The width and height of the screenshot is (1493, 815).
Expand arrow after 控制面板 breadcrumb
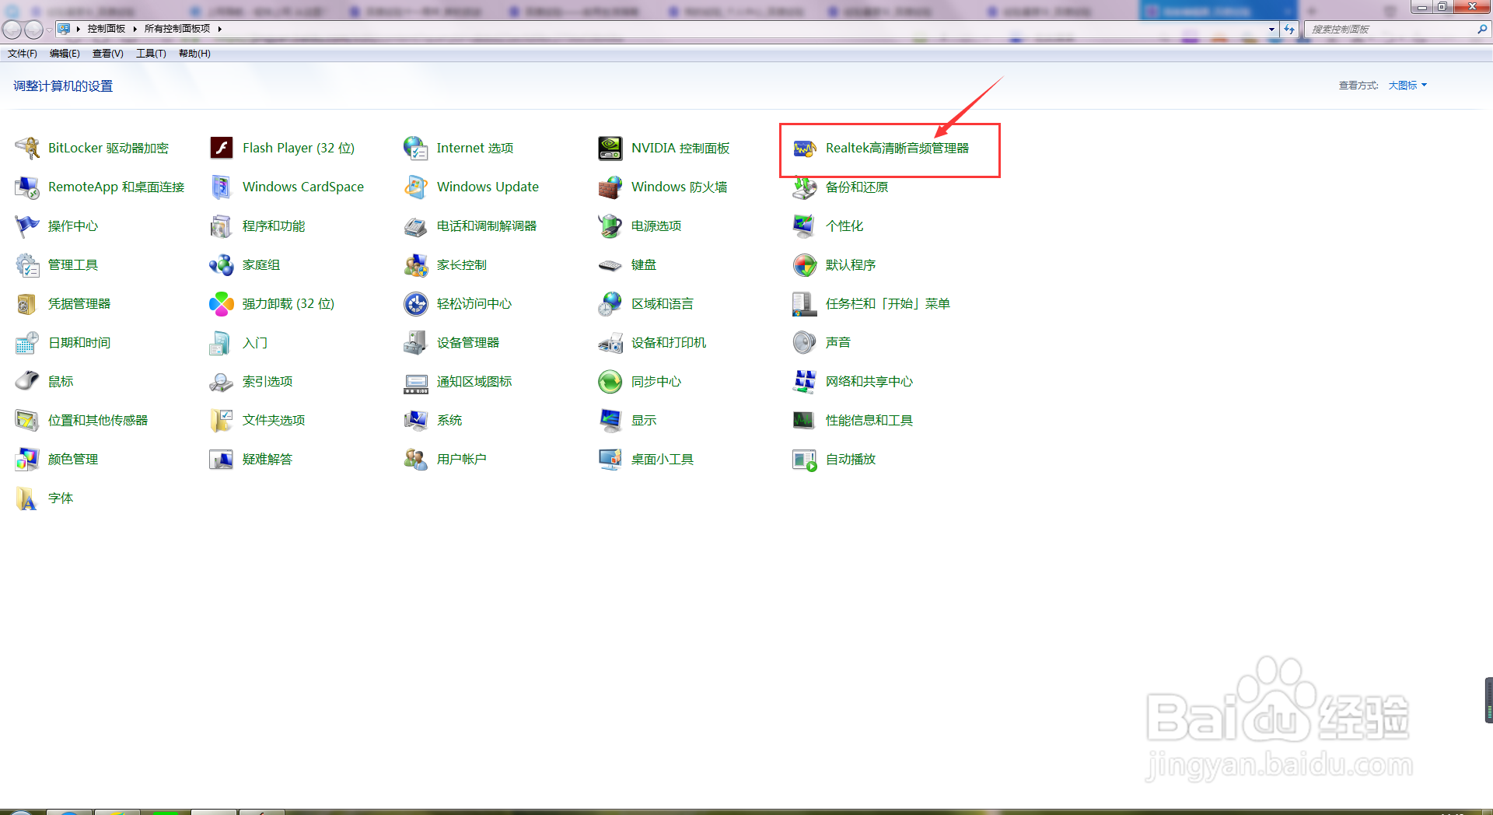tap(135, 29)
